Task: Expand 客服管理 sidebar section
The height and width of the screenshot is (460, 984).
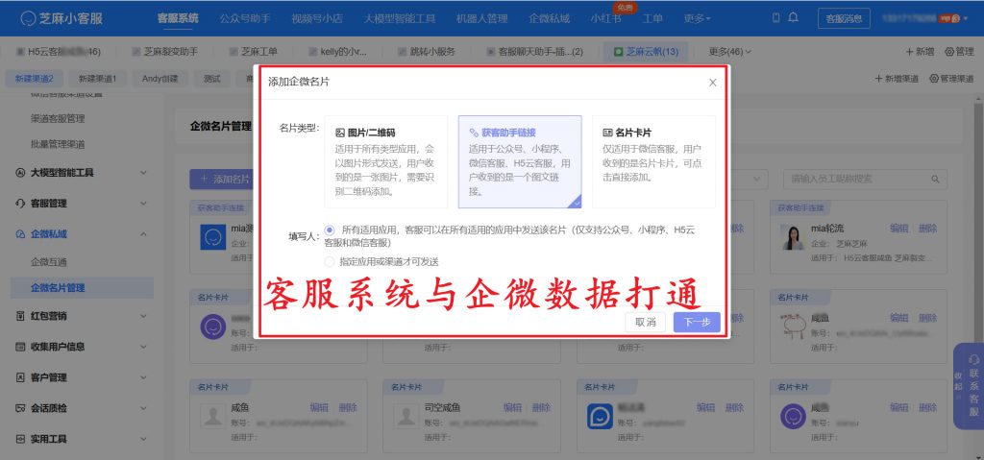Action: [144, 204]
